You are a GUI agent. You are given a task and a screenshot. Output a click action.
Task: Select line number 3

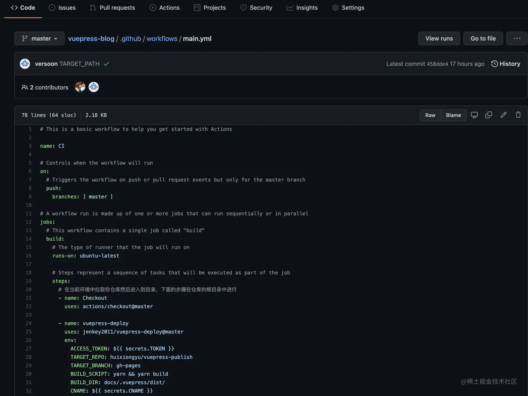click(x=30, y=146)
